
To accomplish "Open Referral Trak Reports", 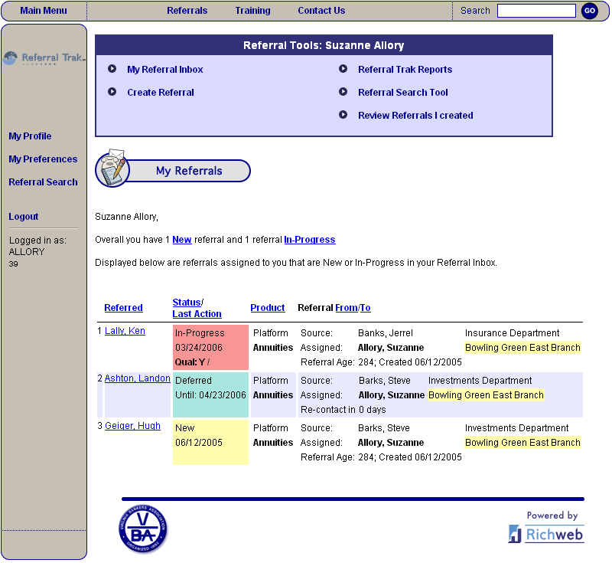I will click(x=405, y=70).
